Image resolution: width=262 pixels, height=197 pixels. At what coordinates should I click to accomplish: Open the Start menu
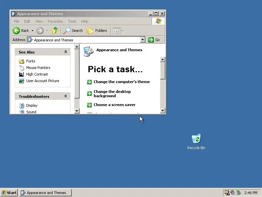coord(9,193)
